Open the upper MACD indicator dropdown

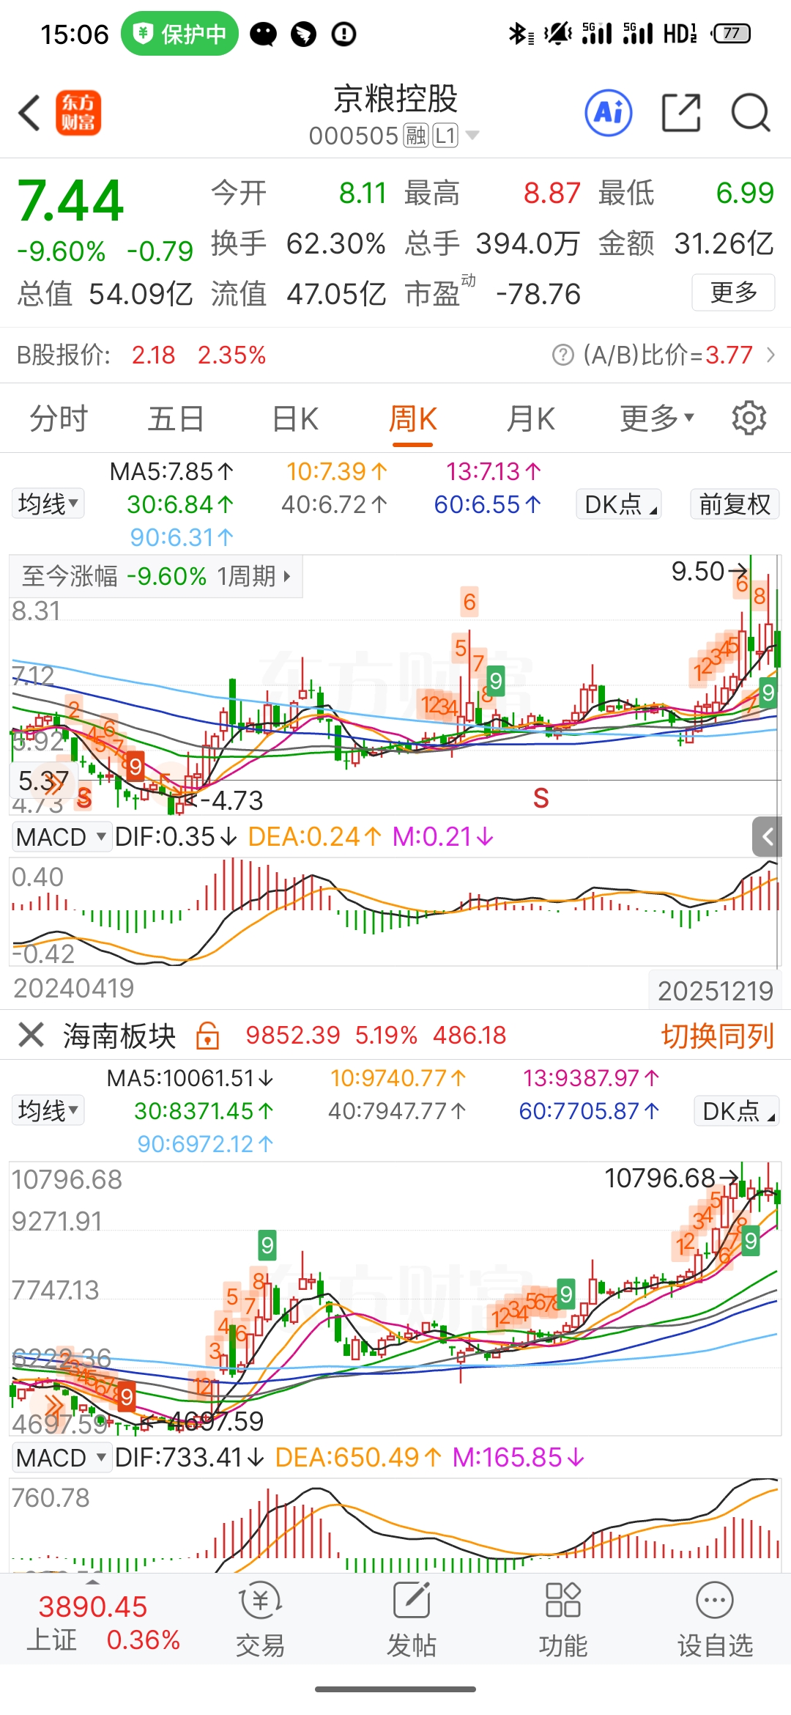(x=62, y=836)
